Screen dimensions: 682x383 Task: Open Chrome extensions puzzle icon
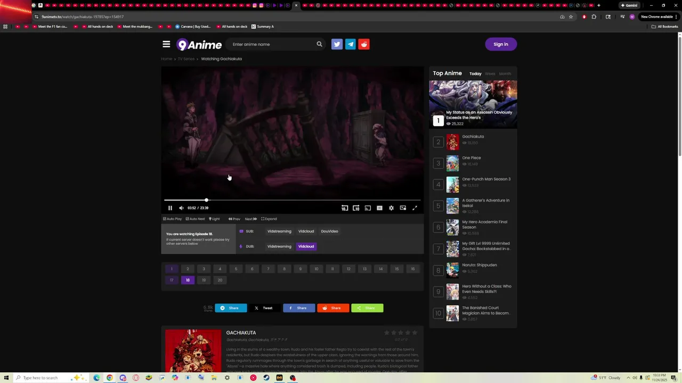click(x=594, y=16)
